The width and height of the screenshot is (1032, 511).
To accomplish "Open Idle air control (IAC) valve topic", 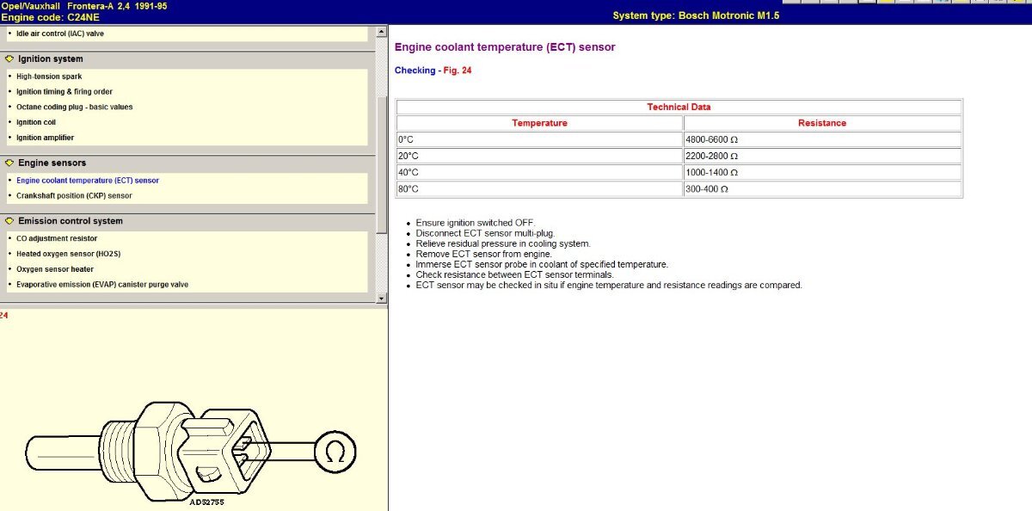I will (60, 34).
